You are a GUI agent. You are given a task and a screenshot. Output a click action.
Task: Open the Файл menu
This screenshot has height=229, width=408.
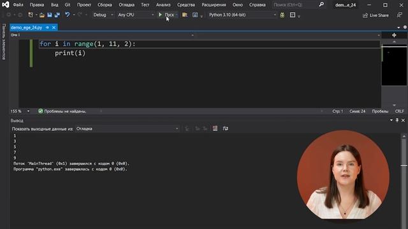pos(18,4)
